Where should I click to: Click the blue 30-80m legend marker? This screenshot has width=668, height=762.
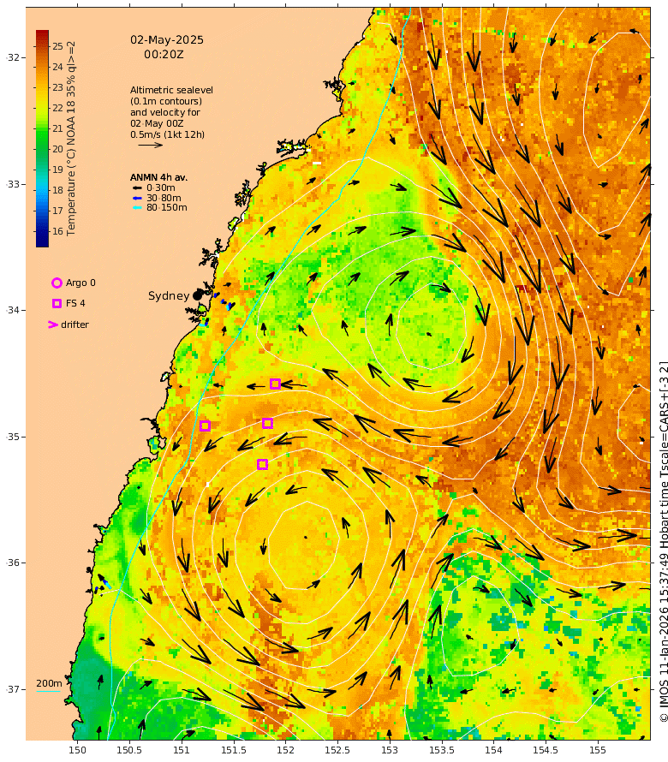click(x=137, y=198)
